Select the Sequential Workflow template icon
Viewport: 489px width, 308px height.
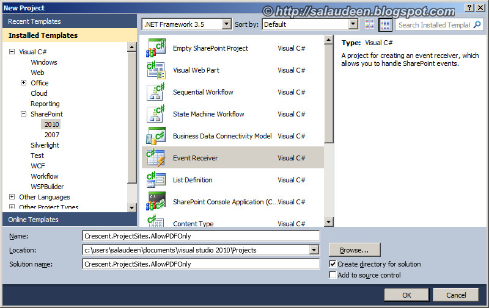tap(156, 91)
